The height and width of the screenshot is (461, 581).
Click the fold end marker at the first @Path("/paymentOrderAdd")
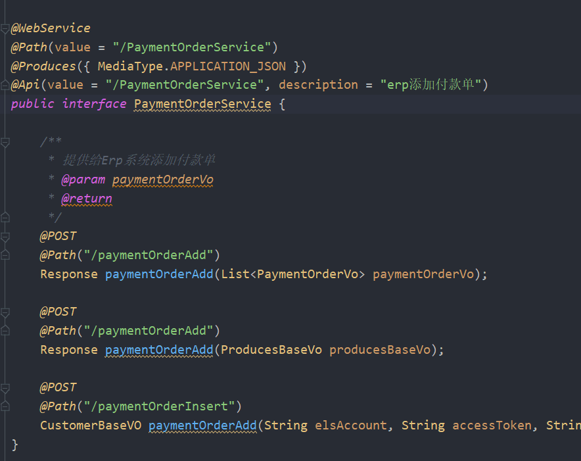5,256
